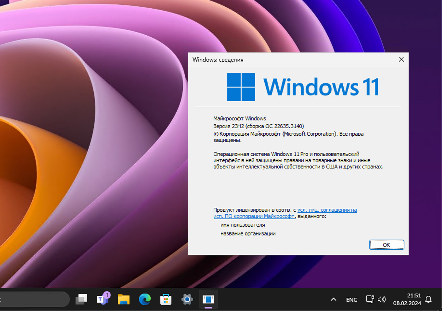This screenshot has width=442, height=311.
Task: Select the active winver window taskbar icon
Action: click(x=208, y=299)
